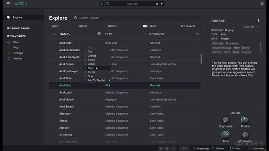Click the undo arrow in bottom bar
The height and width of the screenshot is (151, 269).
click(161, 148)
